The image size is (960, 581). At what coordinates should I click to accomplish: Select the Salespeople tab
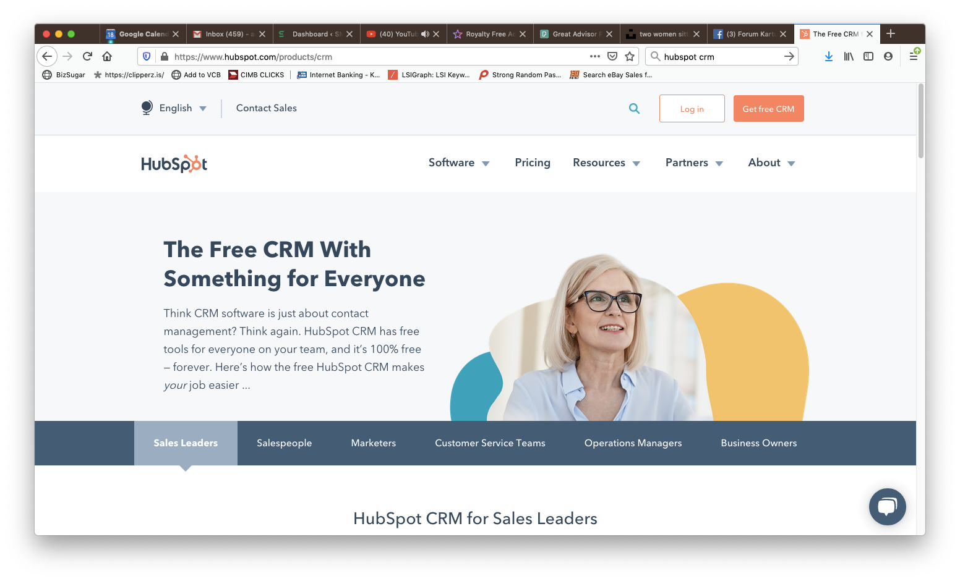[x=285, y=443]
